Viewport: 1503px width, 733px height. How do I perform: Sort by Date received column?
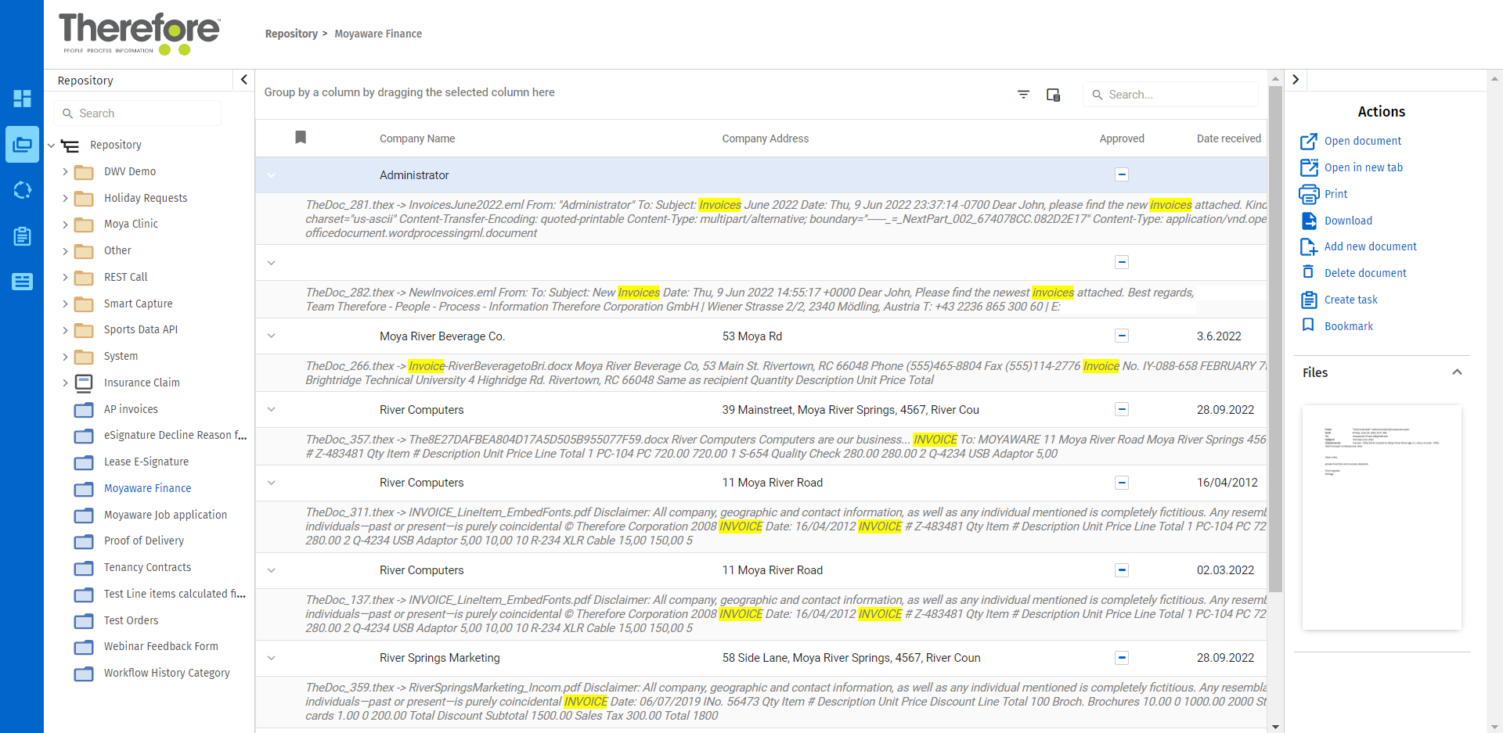(x=1229, y=138)
